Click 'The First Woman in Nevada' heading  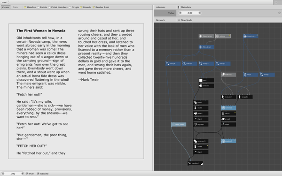(x=41, y=31)
